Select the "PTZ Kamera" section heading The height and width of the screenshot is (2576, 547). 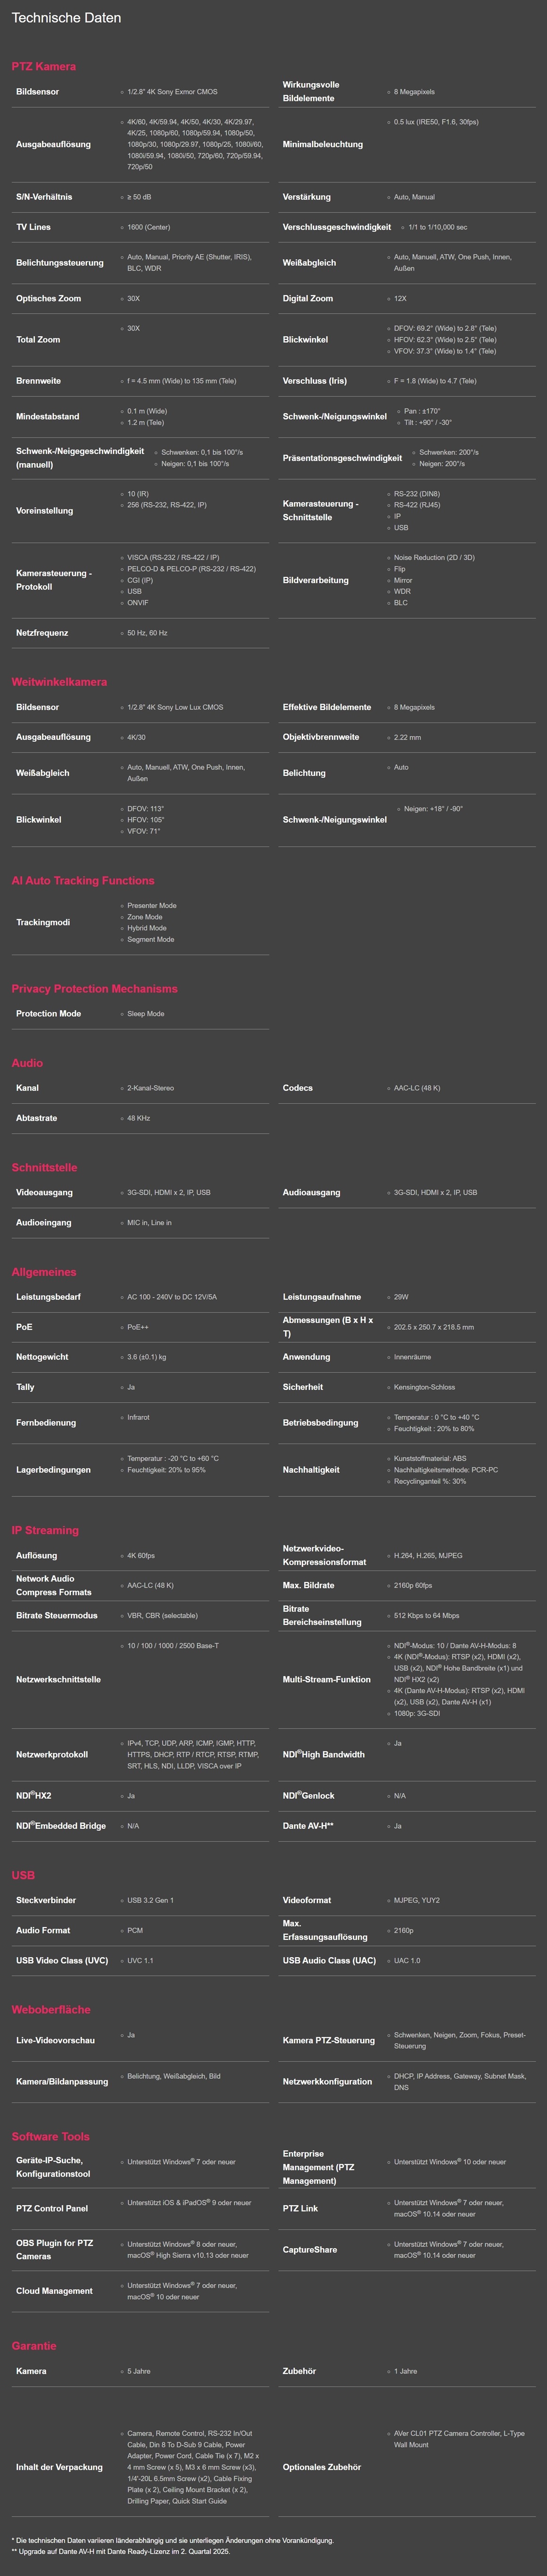click(43, 66)
